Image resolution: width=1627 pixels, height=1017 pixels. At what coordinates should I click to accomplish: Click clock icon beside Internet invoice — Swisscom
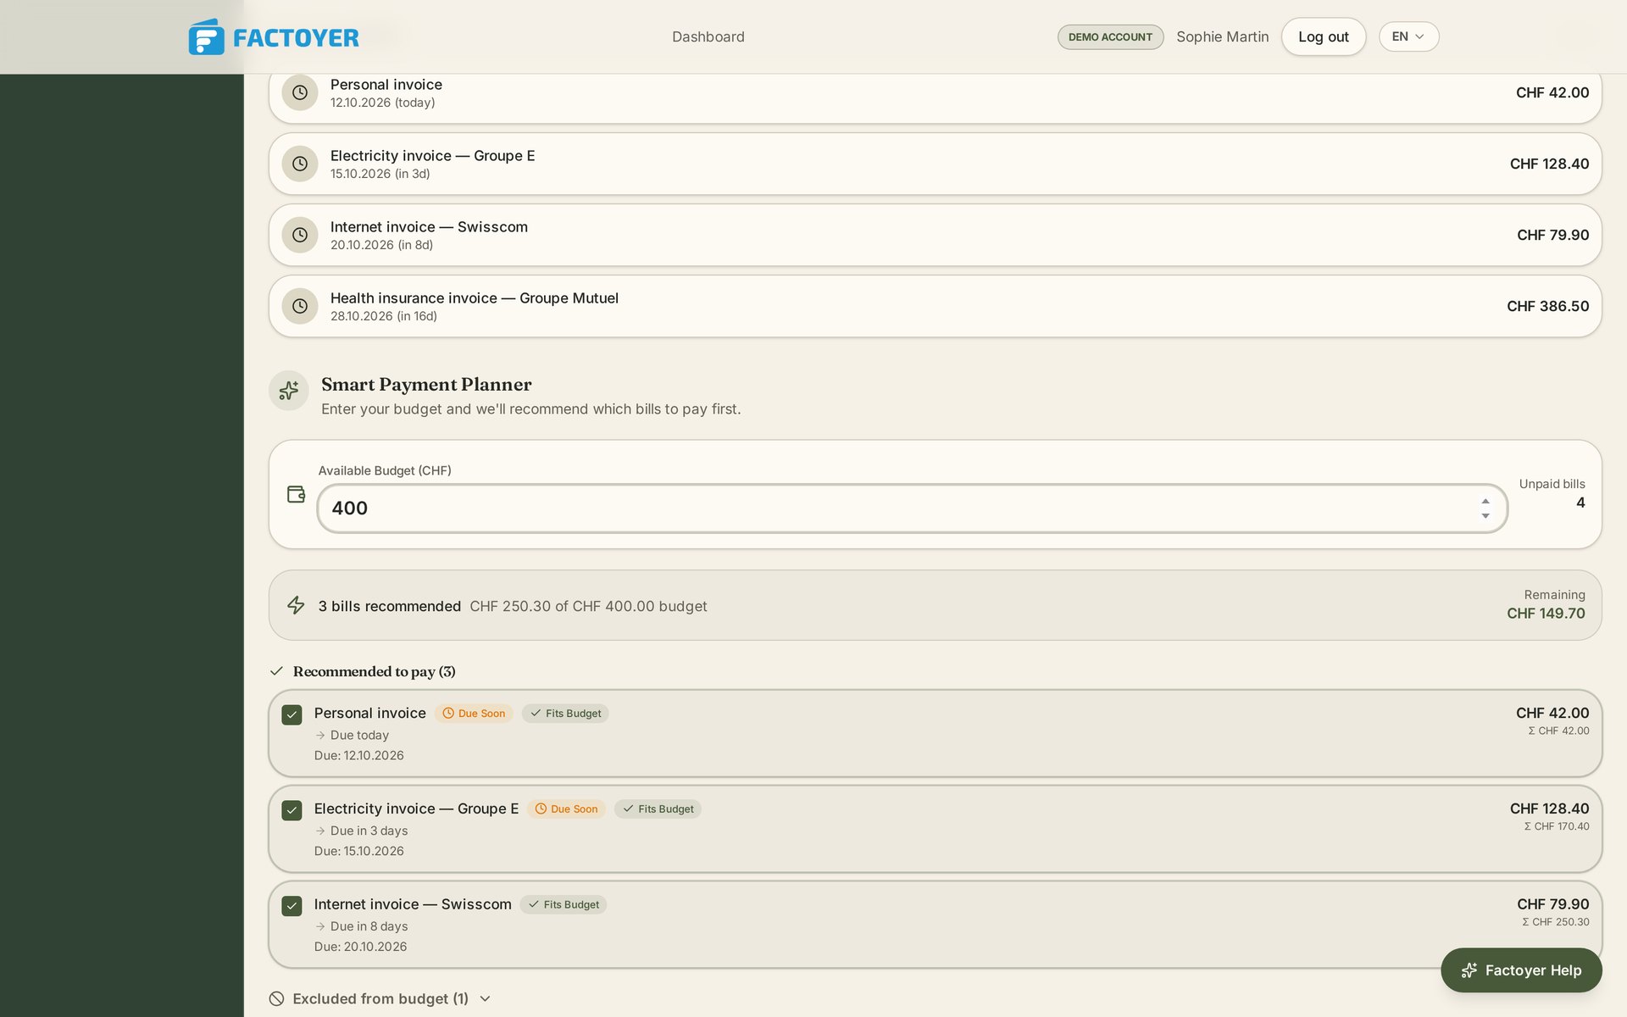300,235
